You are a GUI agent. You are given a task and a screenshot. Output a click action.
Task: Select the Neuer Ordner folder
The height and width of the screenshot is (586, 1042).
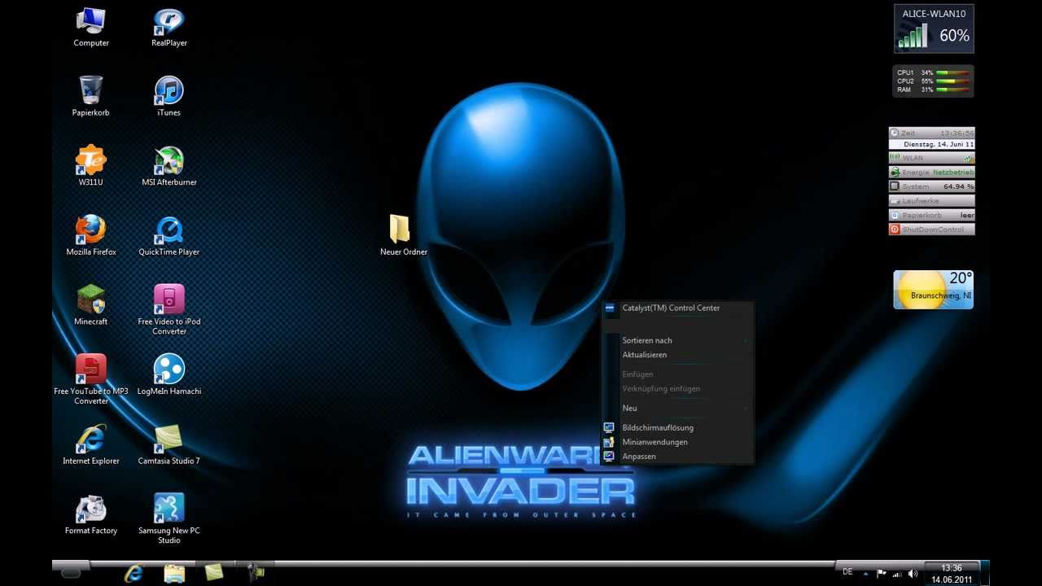tap(404, 236)
